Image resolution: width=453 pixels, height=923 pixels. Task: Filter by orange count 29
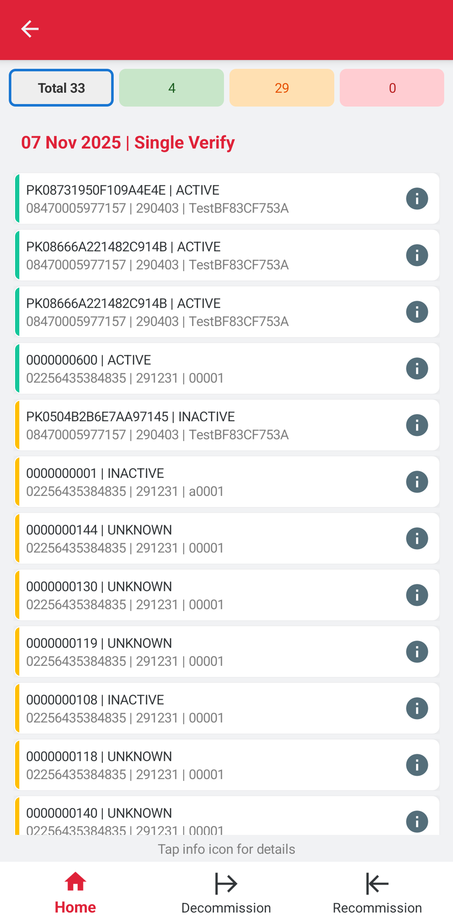point(282,88)
